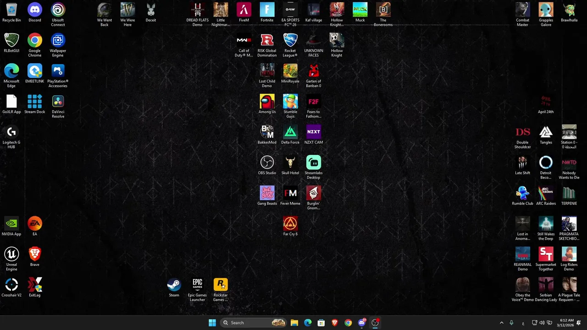Open Fortnite desktop shortcut
The image size is (587, 330).
click(267, 13)
